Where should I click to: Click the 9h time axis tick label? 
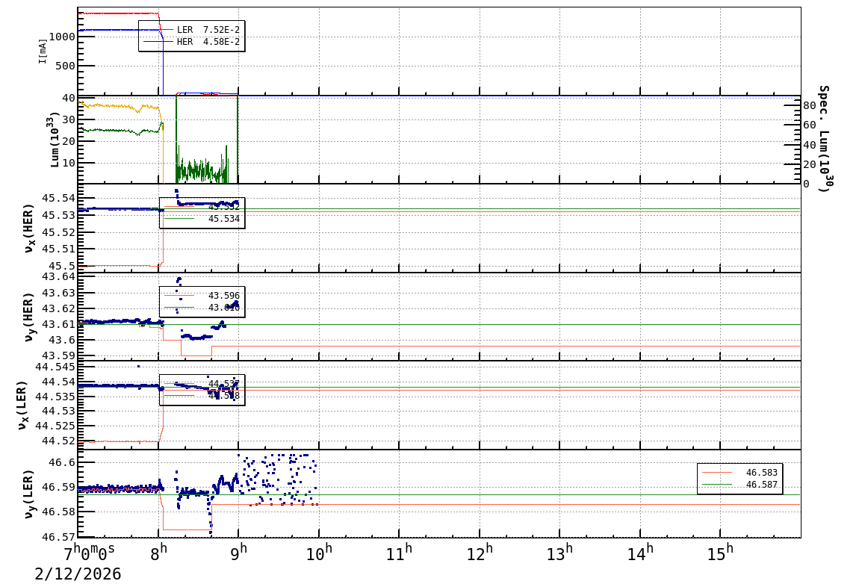(238, 553)
